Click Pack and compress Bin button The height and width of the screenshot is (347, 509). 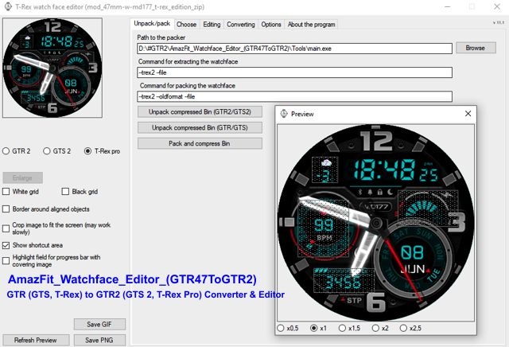tap(200, 143)
